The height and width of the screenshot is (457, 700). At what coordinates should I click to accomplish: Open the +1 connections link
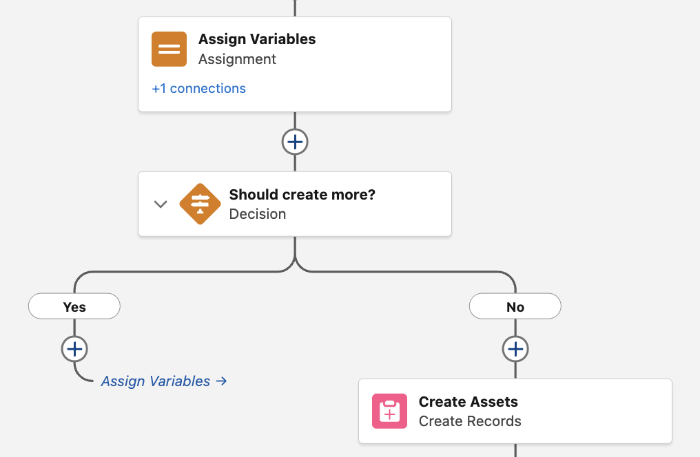point(198,89)
